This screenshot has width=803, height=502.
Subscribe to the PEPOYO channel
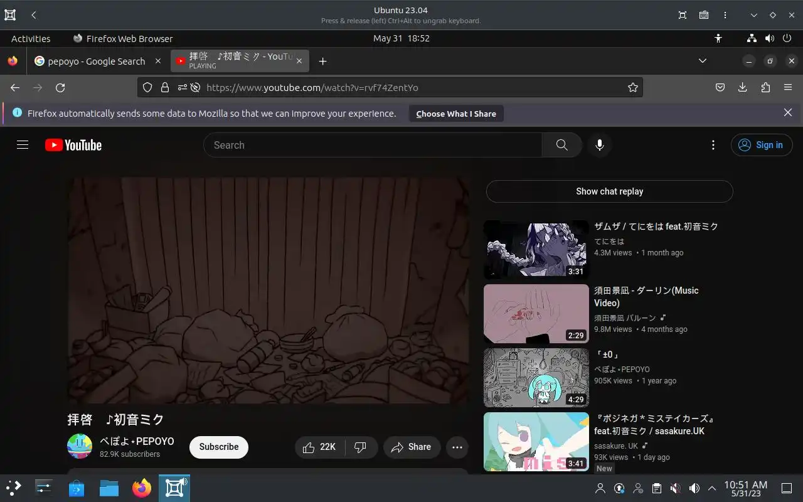pos(219,447)
